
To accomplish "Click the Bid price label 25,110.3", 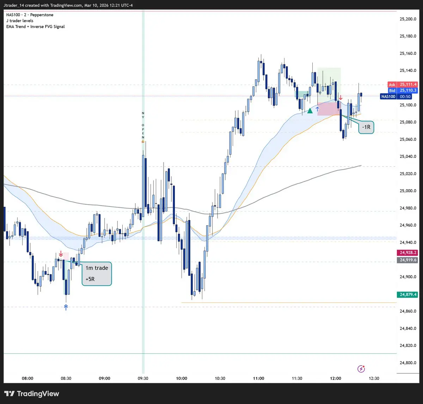I will pyautogui.click(x=402, y=91).
